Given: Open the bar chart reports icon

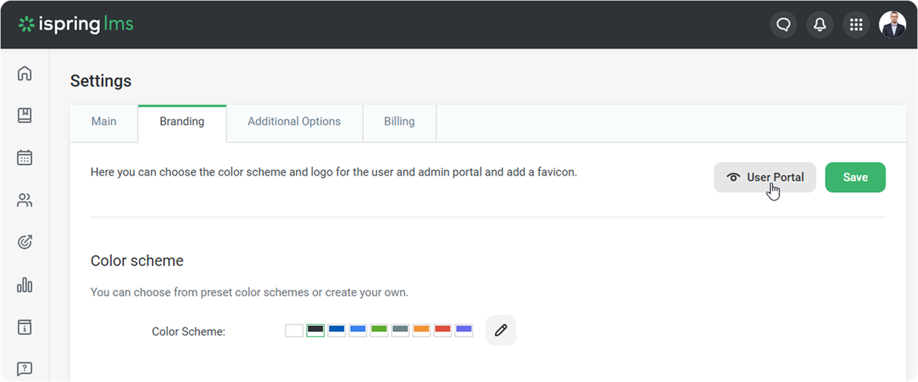Looking at the screenshot, I should point(24,284).
